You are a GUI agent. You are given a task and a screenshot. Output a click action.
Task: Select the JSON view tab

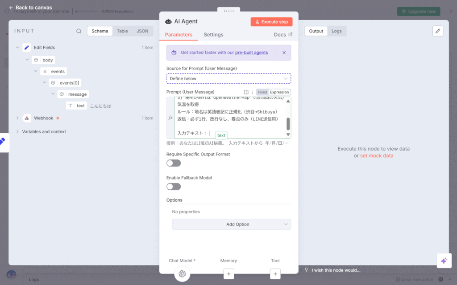pos(142,31)
